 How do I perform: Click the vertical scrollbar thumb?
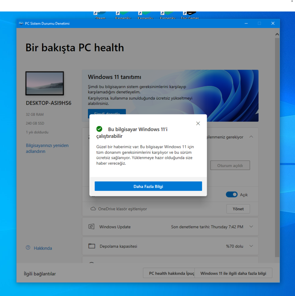point(277,147)
